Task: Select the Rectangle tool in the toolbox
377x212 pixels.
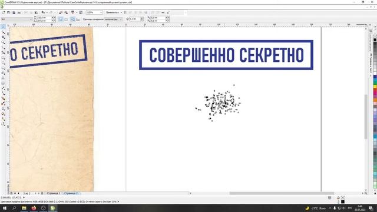Action: pos(4,58)
